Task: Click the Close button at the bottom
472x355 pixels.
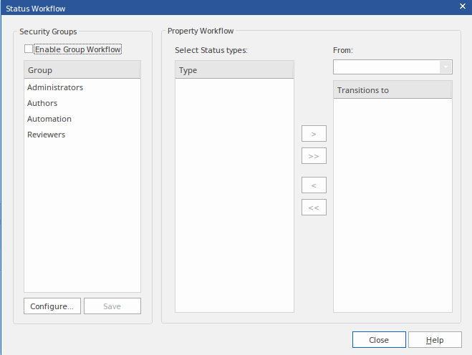Action: click(379, 340)
